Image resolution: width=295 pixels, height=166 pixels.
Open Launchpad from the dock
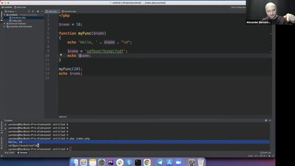coord(83,162)
